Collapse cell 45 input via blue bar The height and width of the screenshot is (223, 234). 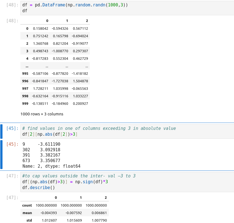click(1, 131)
